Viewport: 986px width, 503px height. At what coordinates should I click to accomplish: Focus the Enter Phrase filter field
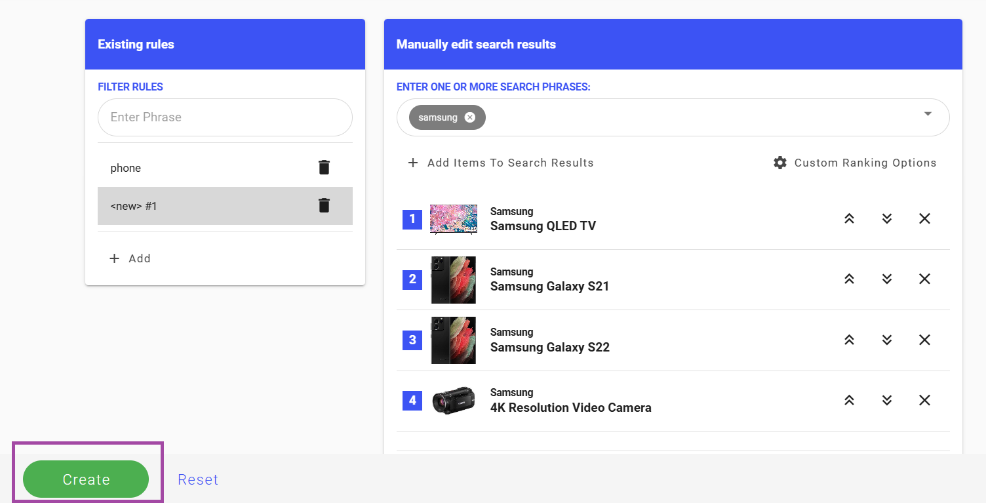[x=225, y=117]
